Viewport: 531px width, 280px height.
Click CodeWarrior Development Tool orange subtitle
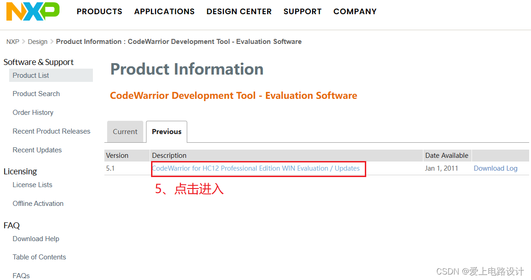[x=233, y=96]
